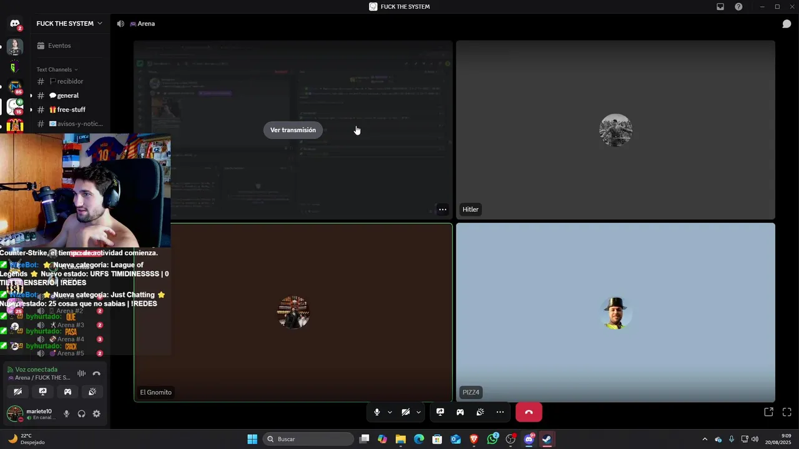
Task: Show hidden system tray icons
Action: point(705,439)
